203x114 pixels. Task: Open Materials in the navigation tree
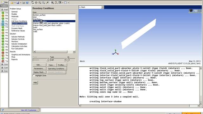[x=15, y=16]
